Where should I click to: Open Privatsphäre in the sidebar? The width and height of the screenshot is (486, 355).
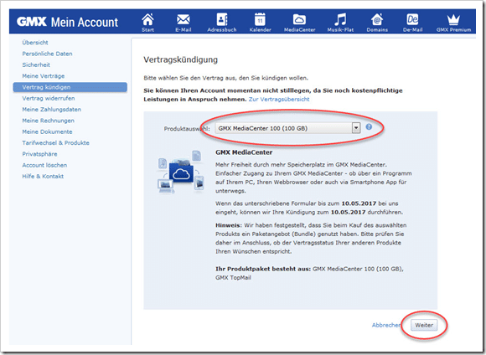click(39, 154)
